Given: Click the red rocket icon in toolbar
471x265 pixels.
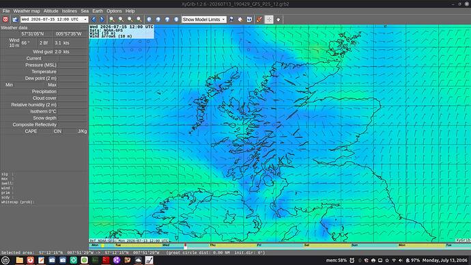Looking at the screenshot, I should [x=259, y=19].
